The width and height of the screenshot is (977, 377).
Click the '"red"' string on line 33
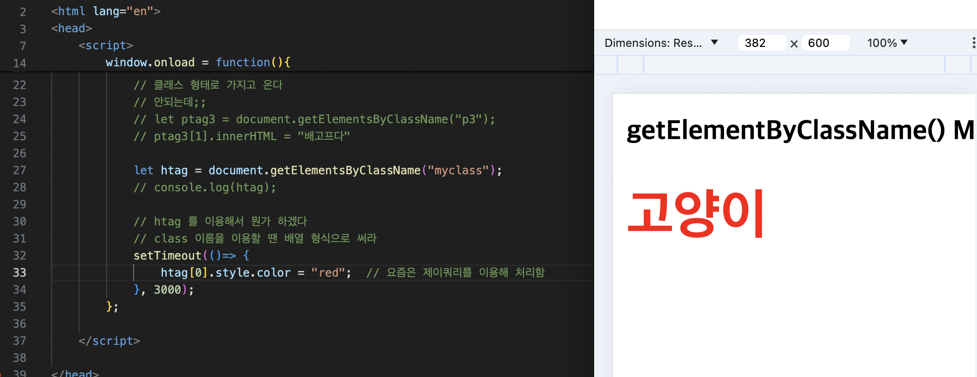[328, 273]
